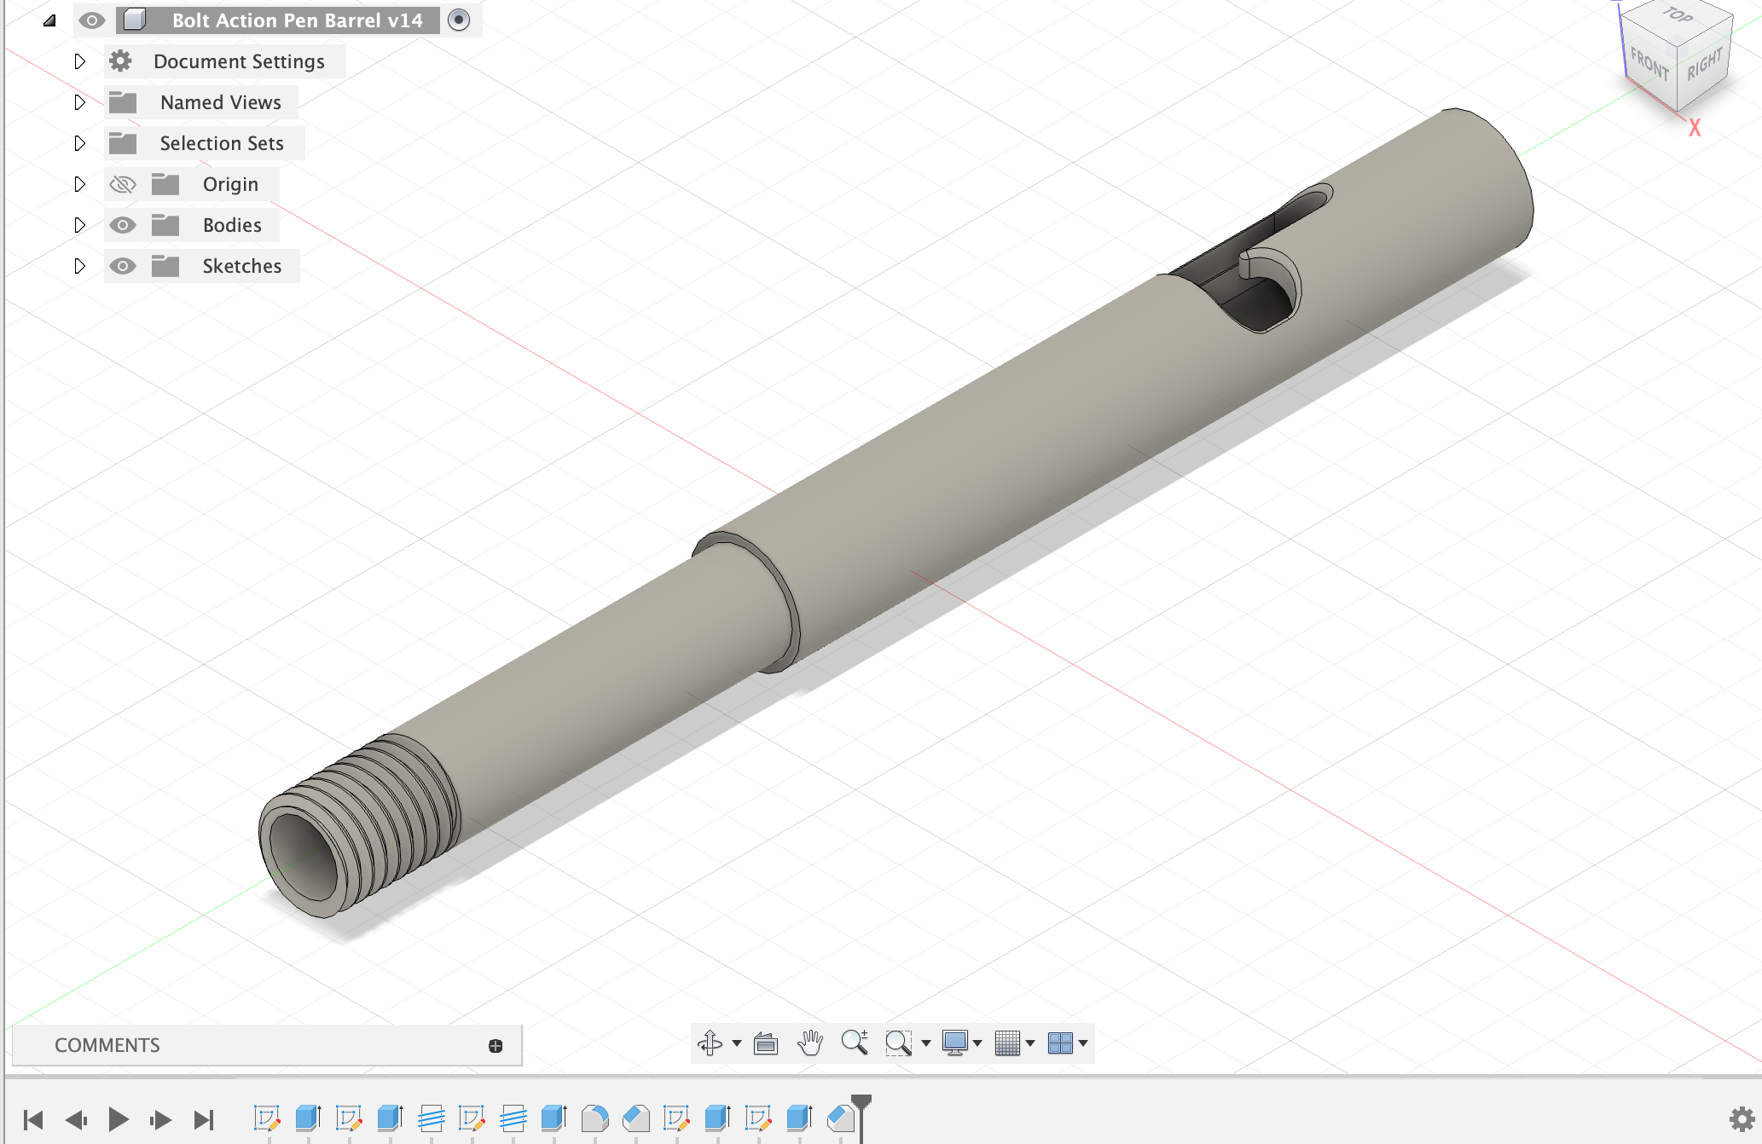The image size is (1762, 1144).
Task: Open Grid and Snaps dropdown arrow
Action: click(x=1030, y=1043)
